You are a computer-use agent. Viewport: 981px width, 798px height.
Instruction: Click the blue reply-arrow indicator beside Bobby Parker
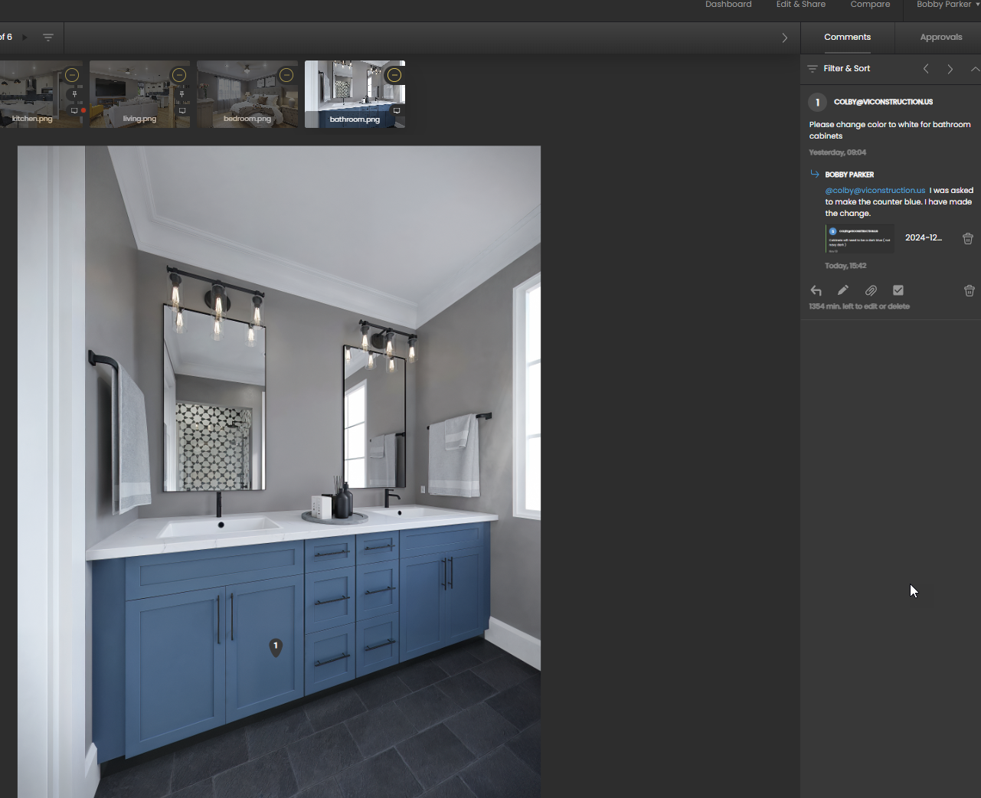(815, 174)
